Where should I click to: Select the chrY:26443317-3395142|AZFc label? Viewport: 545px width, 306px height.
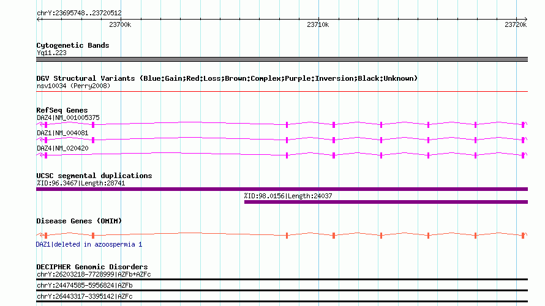click(x=85, y=297)
